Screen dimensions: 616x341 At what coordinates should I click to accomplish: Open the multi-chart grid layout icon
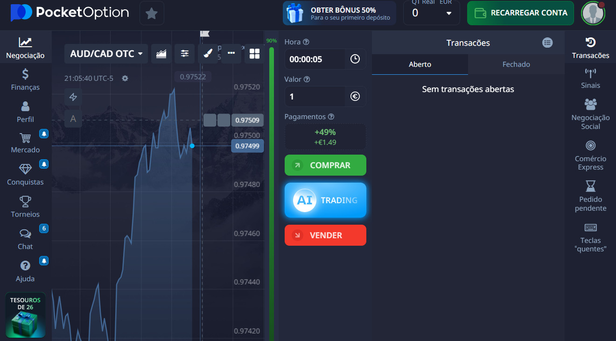coord(254,54)
